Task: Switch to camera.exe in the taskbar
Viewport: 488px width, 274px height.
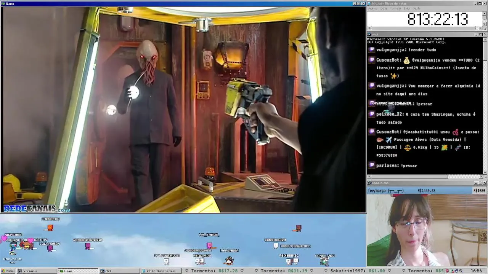Action: [x=36, y=271]
